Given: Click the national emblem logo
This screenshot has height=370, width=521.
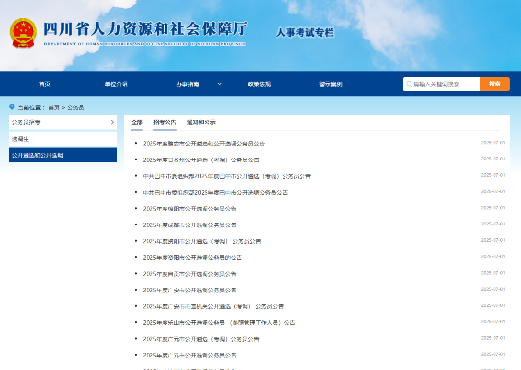Looking at the screenshot, I should coord(23,33).
